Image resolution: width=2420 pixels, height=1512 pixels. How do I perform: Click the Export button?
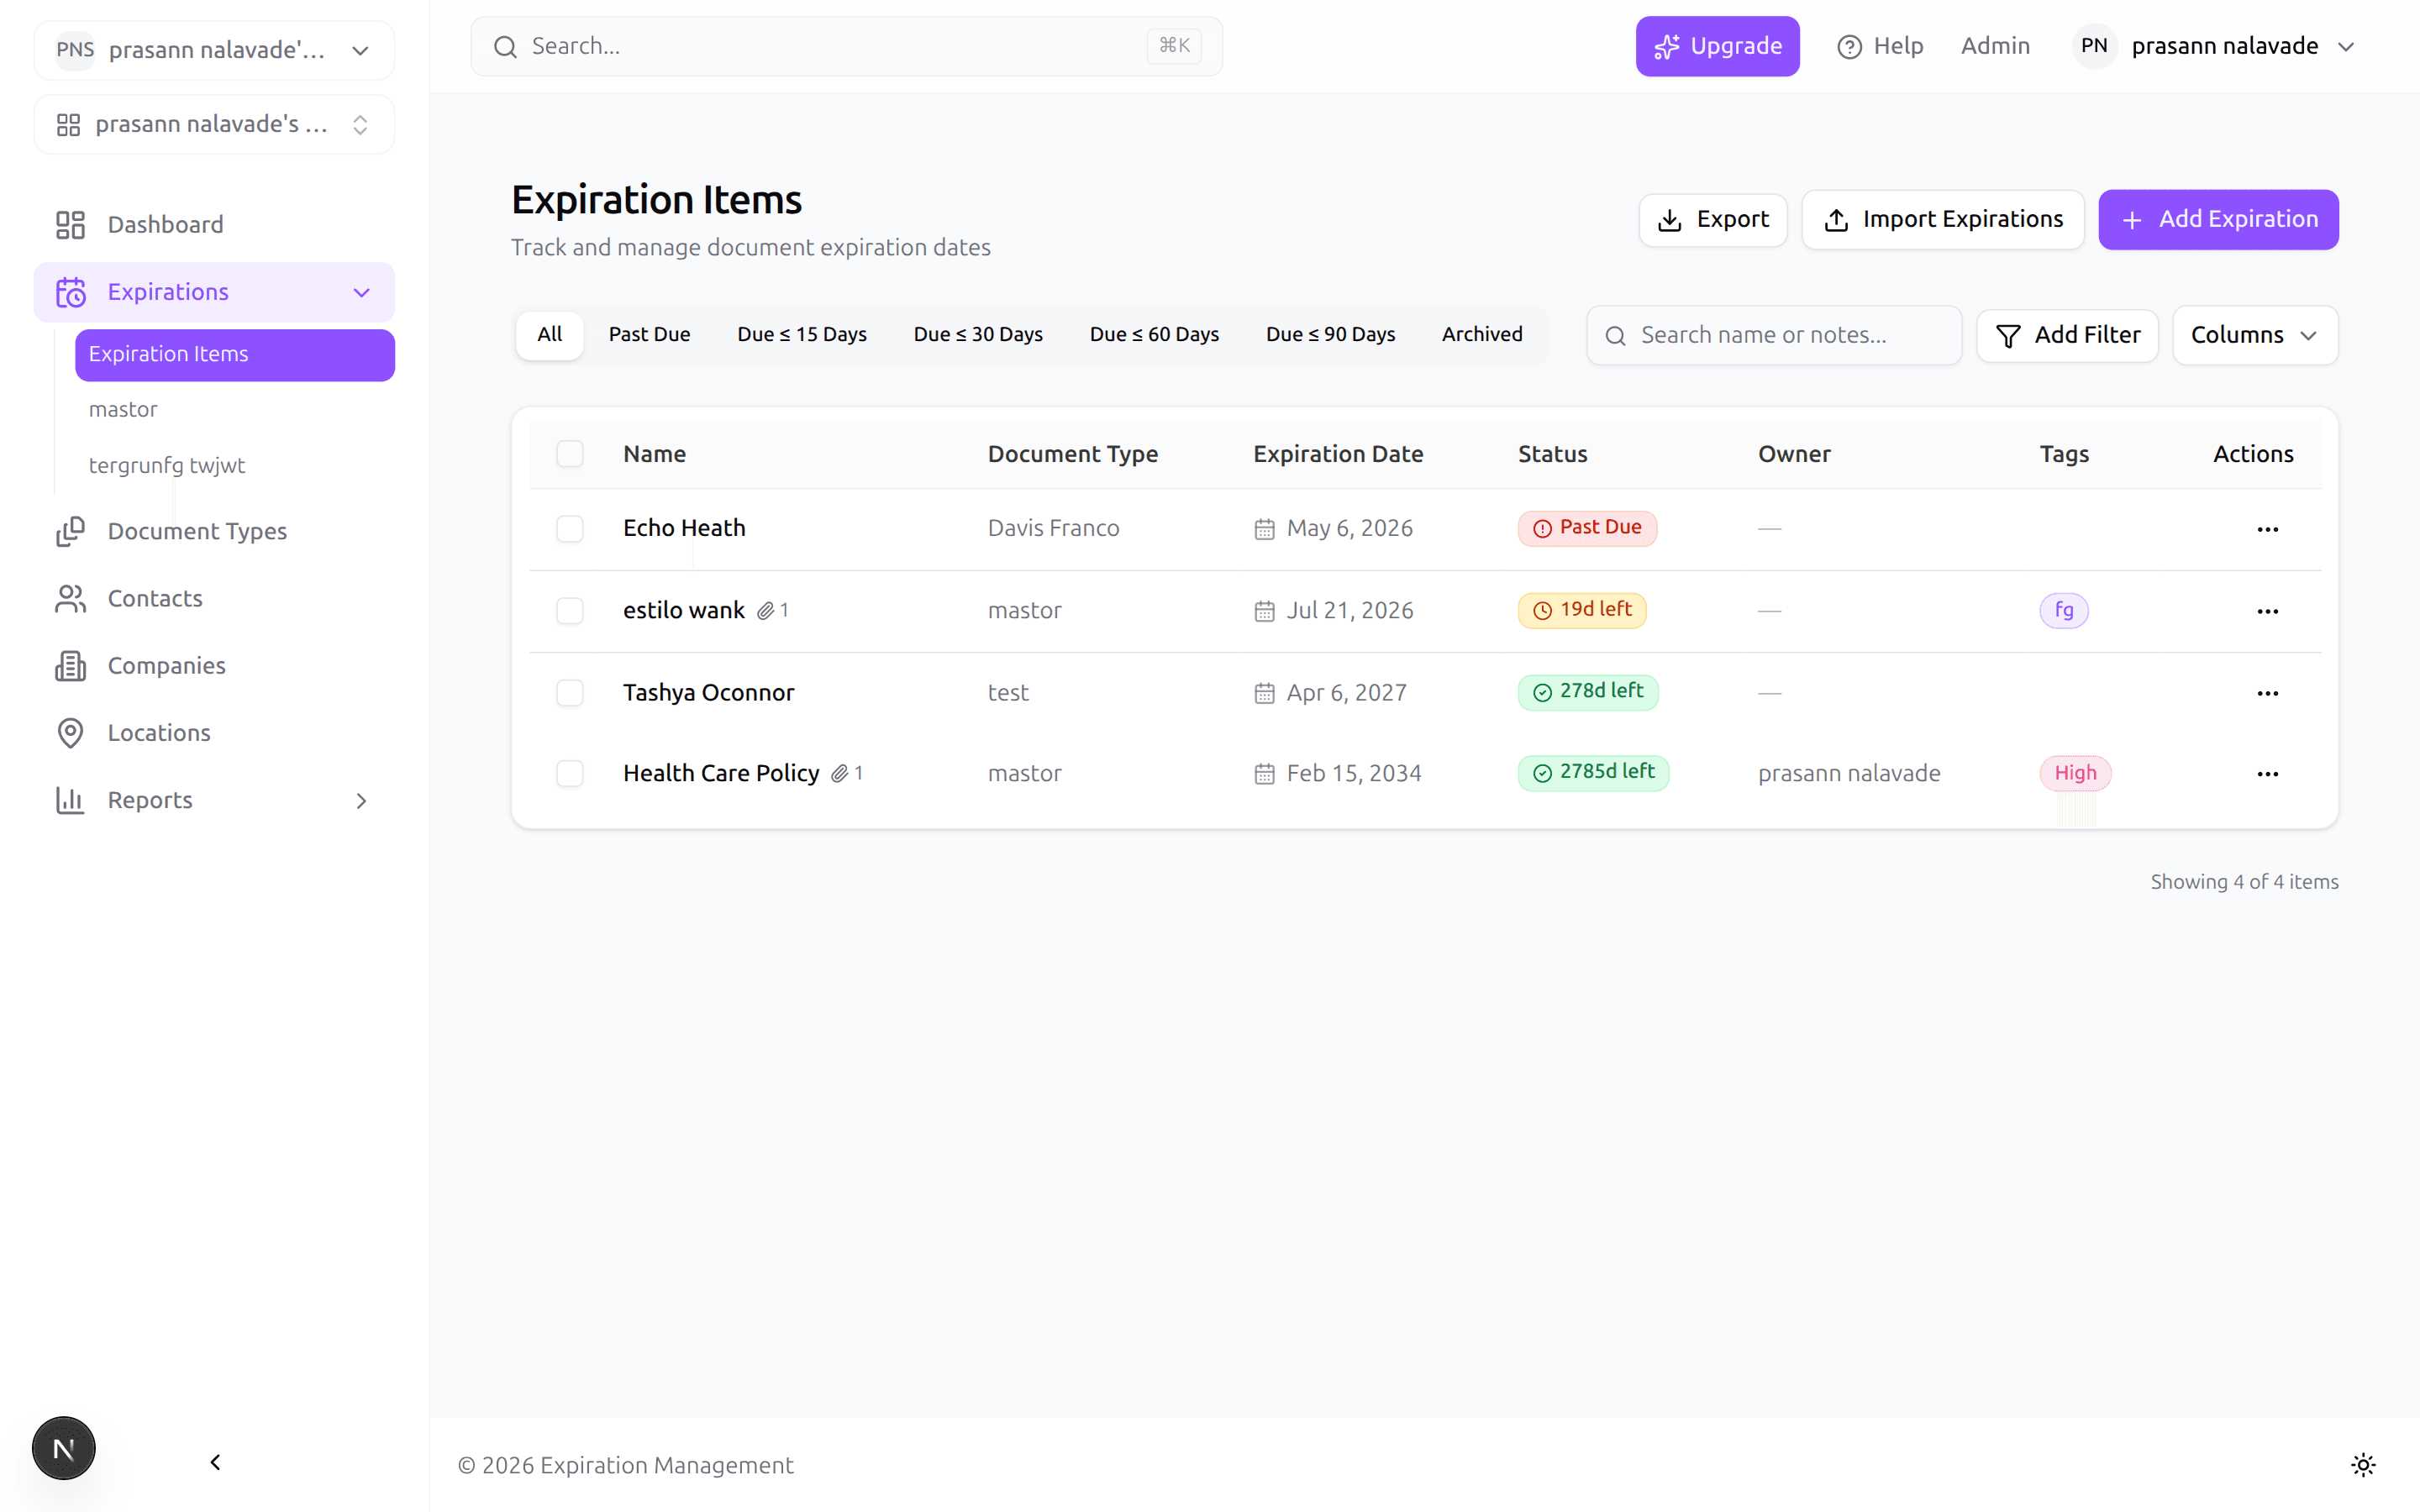1712,220
